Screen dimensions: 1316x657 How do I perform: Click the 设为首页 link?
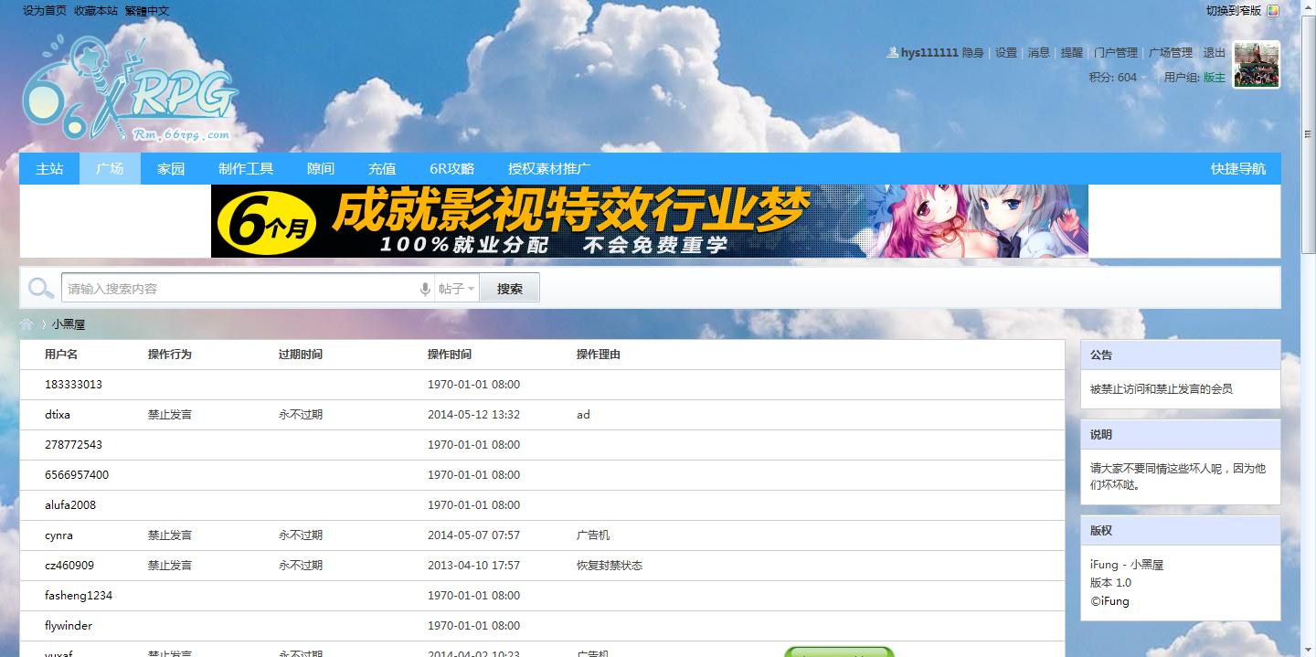(45, 11)
